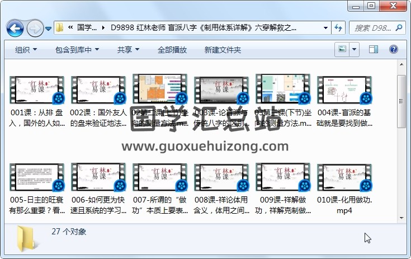Maximize the Explorer window
Viewport: 411px width, 259px height.
click(x=371, y=6)
